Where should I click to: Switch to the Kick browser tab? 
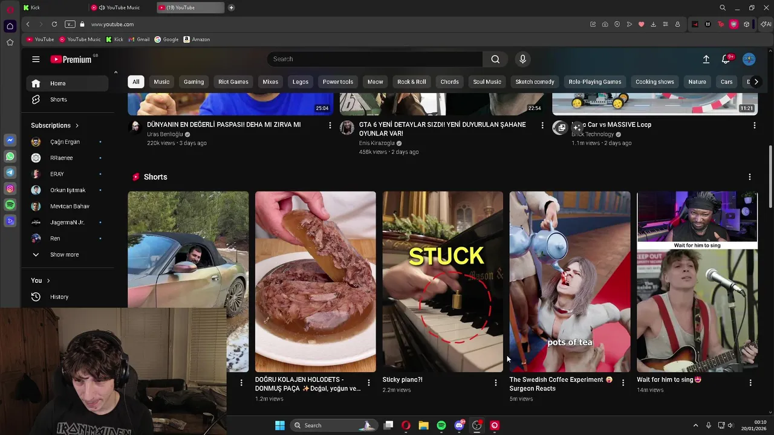pos(53,8)
